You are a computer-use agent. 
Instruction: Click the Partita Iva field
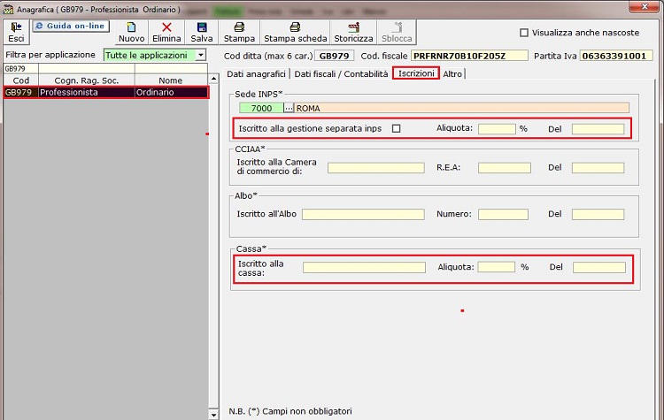[x=616, y=56]
